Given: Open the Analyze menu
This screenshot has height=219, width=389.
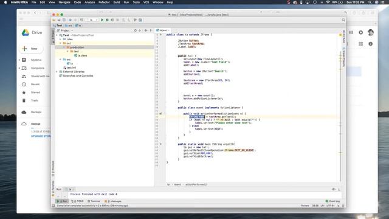Looking at the screenshot, I should [90, 2].
